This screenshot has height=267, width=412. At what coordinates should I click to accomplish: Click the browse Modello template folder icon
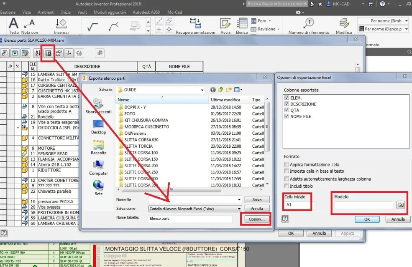[x=401, y=205]
